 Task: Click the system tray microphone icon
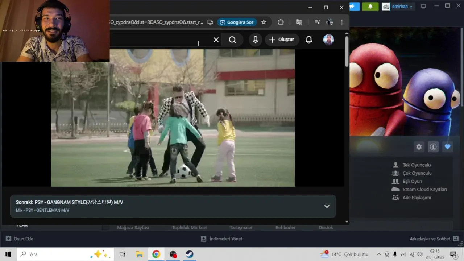(395, 254)
